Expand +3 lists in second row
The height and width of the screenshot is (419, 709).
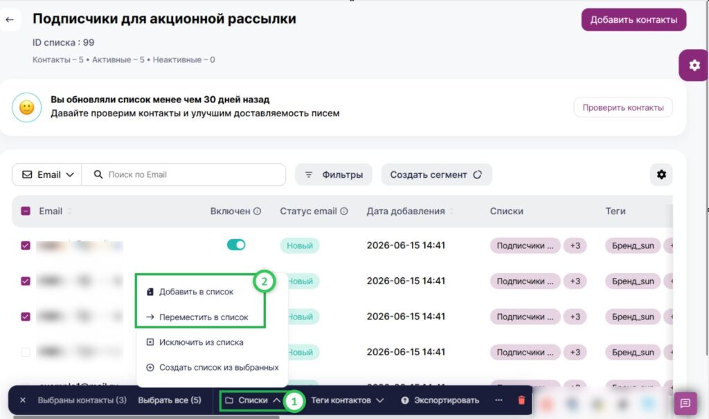click(x=575, y=281)
